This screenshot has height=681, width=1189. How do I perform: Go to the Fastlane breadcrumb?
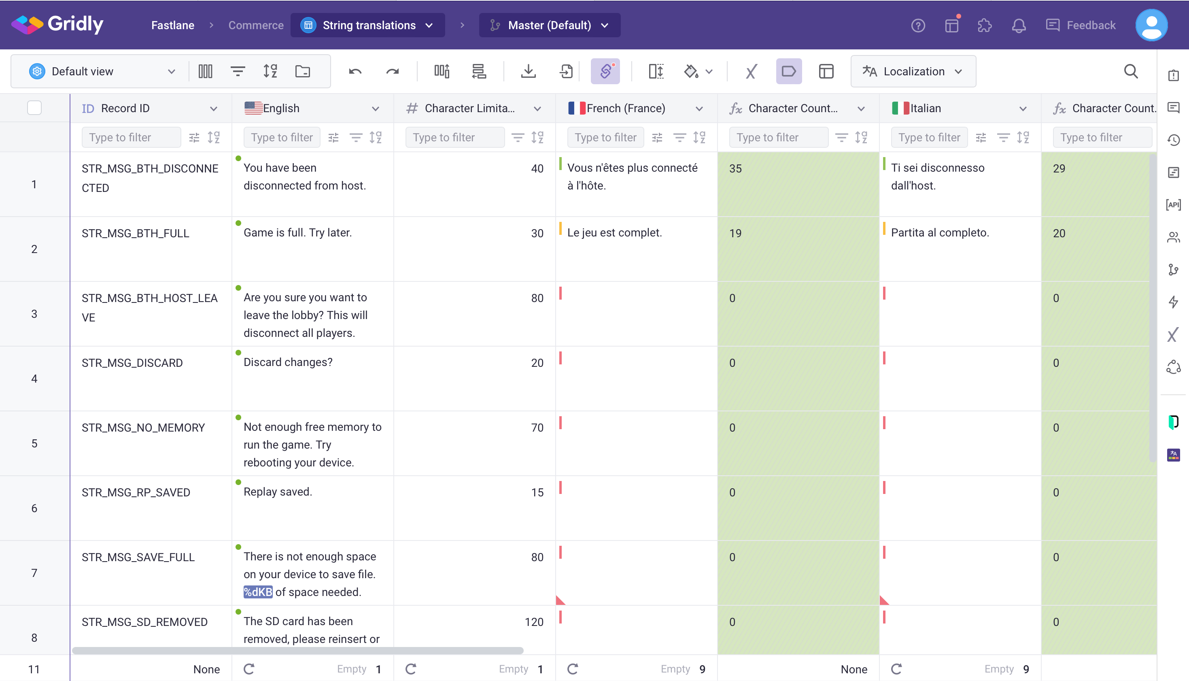172,25
